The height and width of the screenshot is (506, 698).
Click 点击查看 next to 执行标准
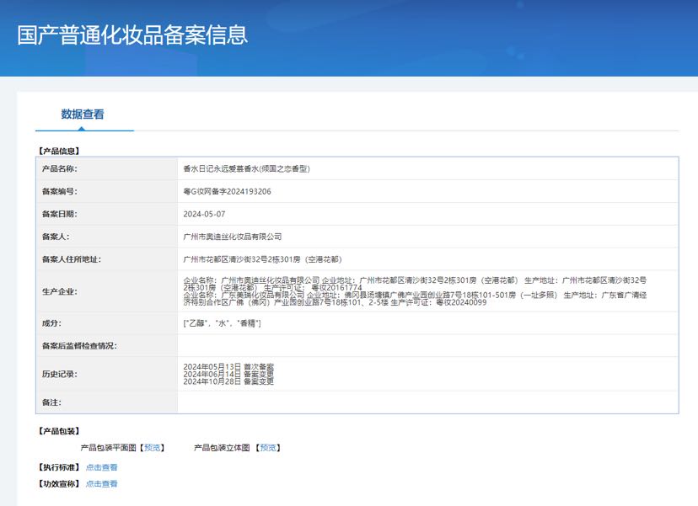pos(101,467)
